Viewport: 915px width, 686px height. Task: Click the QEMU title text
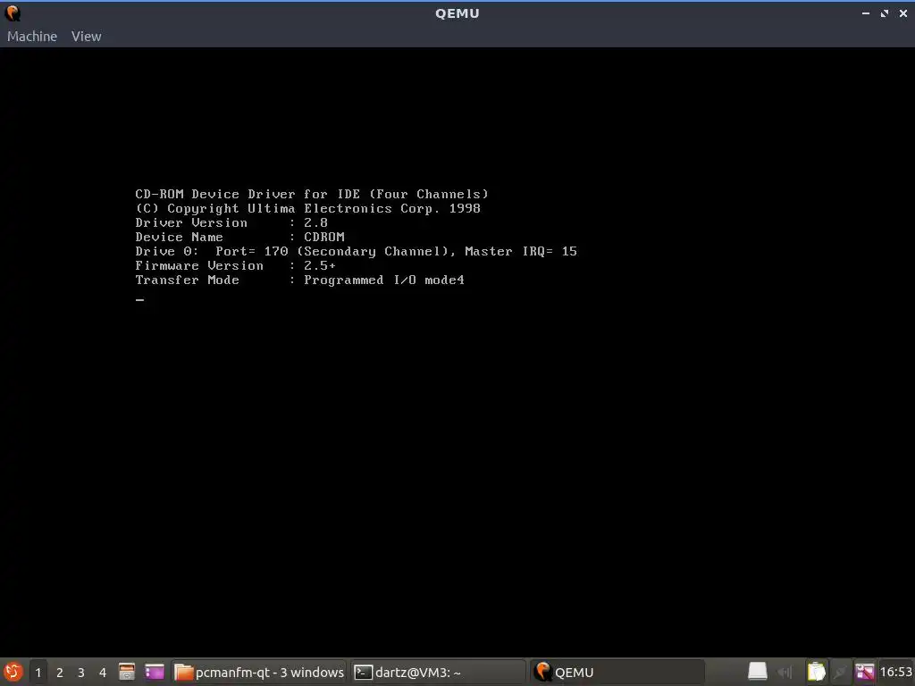(x=457, y=13)
